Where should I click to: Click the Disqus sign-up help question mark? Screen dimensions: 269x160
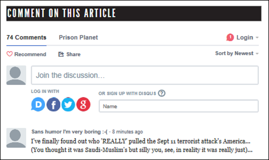pos(161,93)
